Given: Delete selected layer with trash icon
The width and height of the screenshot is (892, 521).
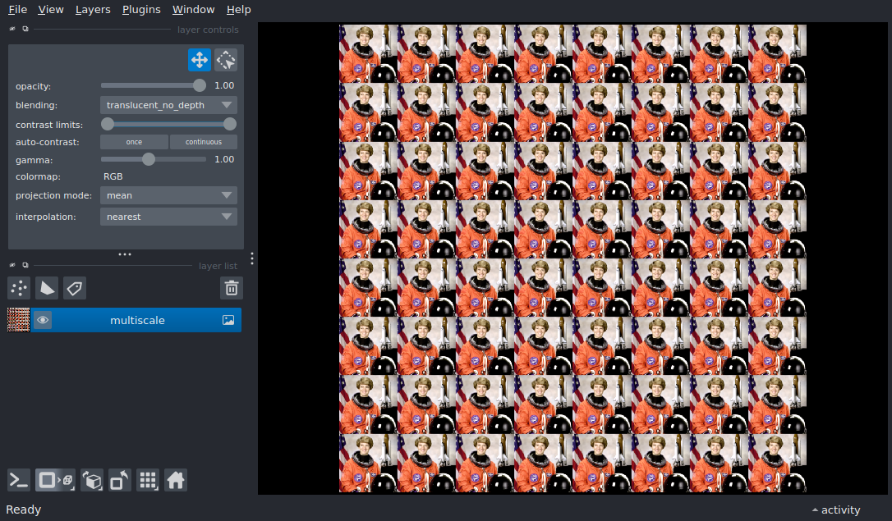Looking at the screenshot, I should click(232, 288).
